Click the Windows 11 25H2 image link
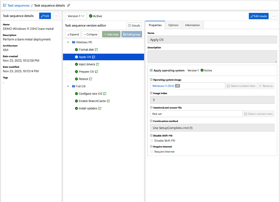The height and width of the screenshot is (202, 280). pos(163,86)
